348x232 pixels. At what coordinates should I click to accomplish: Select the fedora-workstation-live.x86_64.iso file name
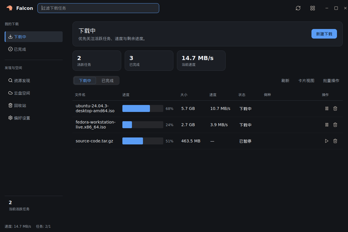96,125
